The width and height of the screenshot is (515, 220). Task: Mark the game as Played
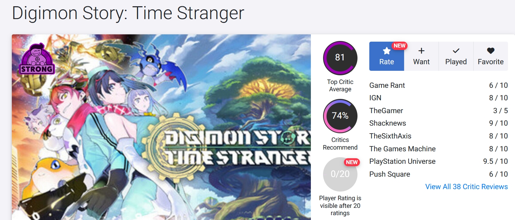(x=456, y=56)
